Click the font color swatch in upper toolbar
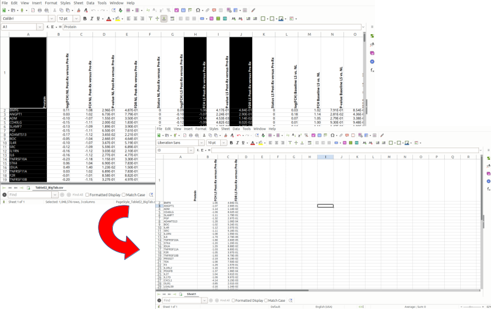491x309 pixels. [x=108, y=19]
